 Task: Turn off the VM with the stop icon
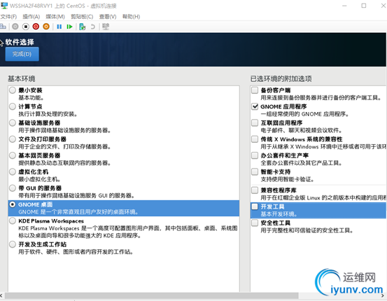click(x=26, y=27)
